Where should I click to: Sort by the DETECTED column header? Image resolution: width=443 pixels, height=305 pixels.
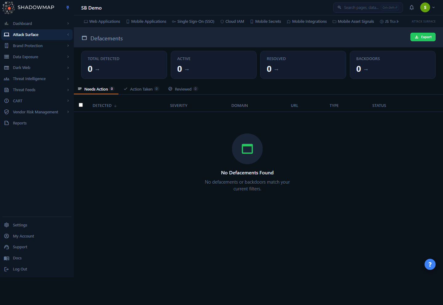105,106
